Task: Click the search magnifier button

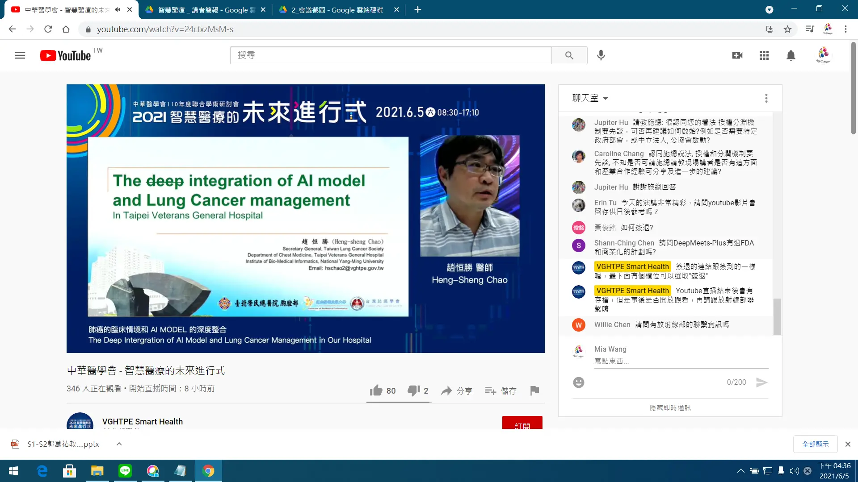Action: [x=569, y=55]
